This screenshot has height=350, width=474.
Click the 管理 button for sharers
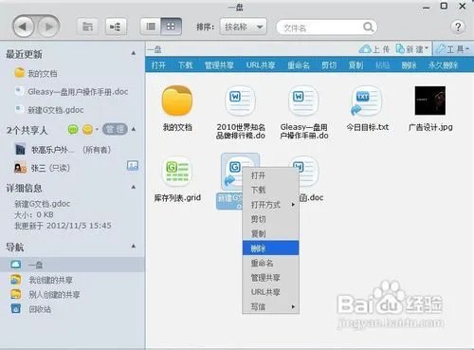tap(115, 129)
